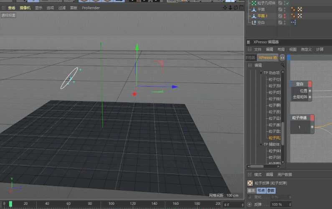Image resolution: width=332 pixels, height=209 pixels.
Task: Click the checkerboard texture tag on 平面.1
Action: 299,16
